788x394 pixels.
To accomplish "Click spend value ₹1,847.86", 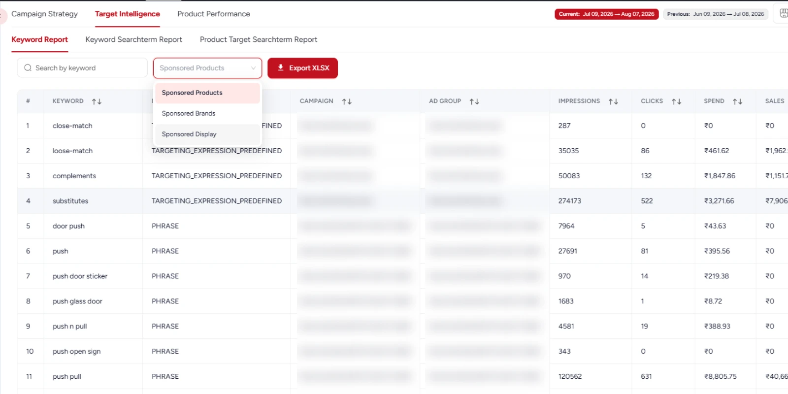I will pyautogui.click(x=720, y=176).
